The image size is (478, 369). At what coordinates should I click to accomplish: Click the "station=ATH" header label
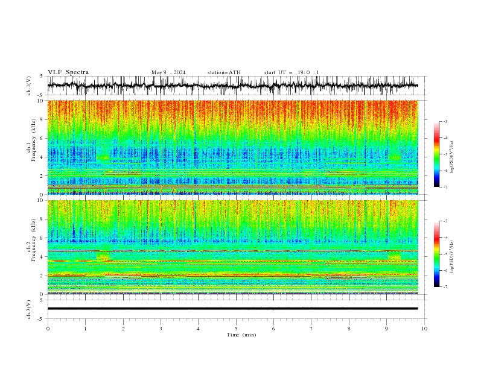click(x=224, y=72)
